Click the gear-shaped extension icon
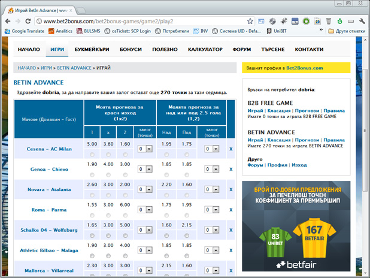Screen dimensions: 370x278 272,21
